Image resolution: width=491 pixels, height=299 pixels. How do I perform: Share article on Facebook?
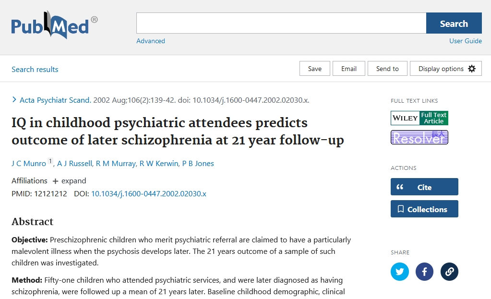pos(424,272)
